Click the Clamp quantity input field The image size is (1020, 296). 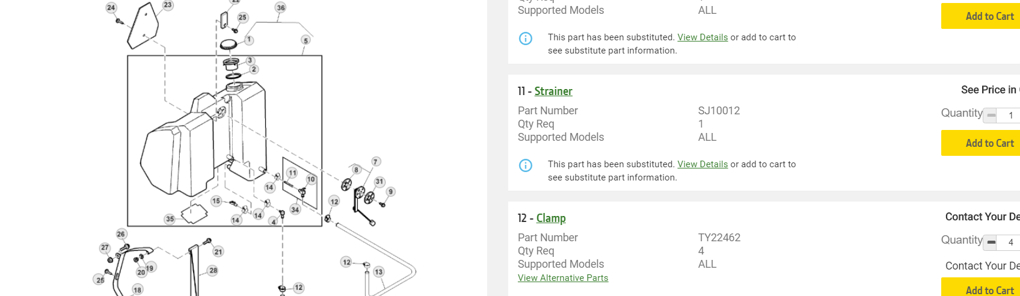pos(1009,242)
